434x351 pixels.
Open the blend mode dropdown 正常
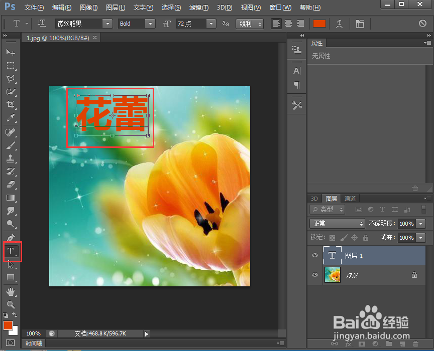337,223
